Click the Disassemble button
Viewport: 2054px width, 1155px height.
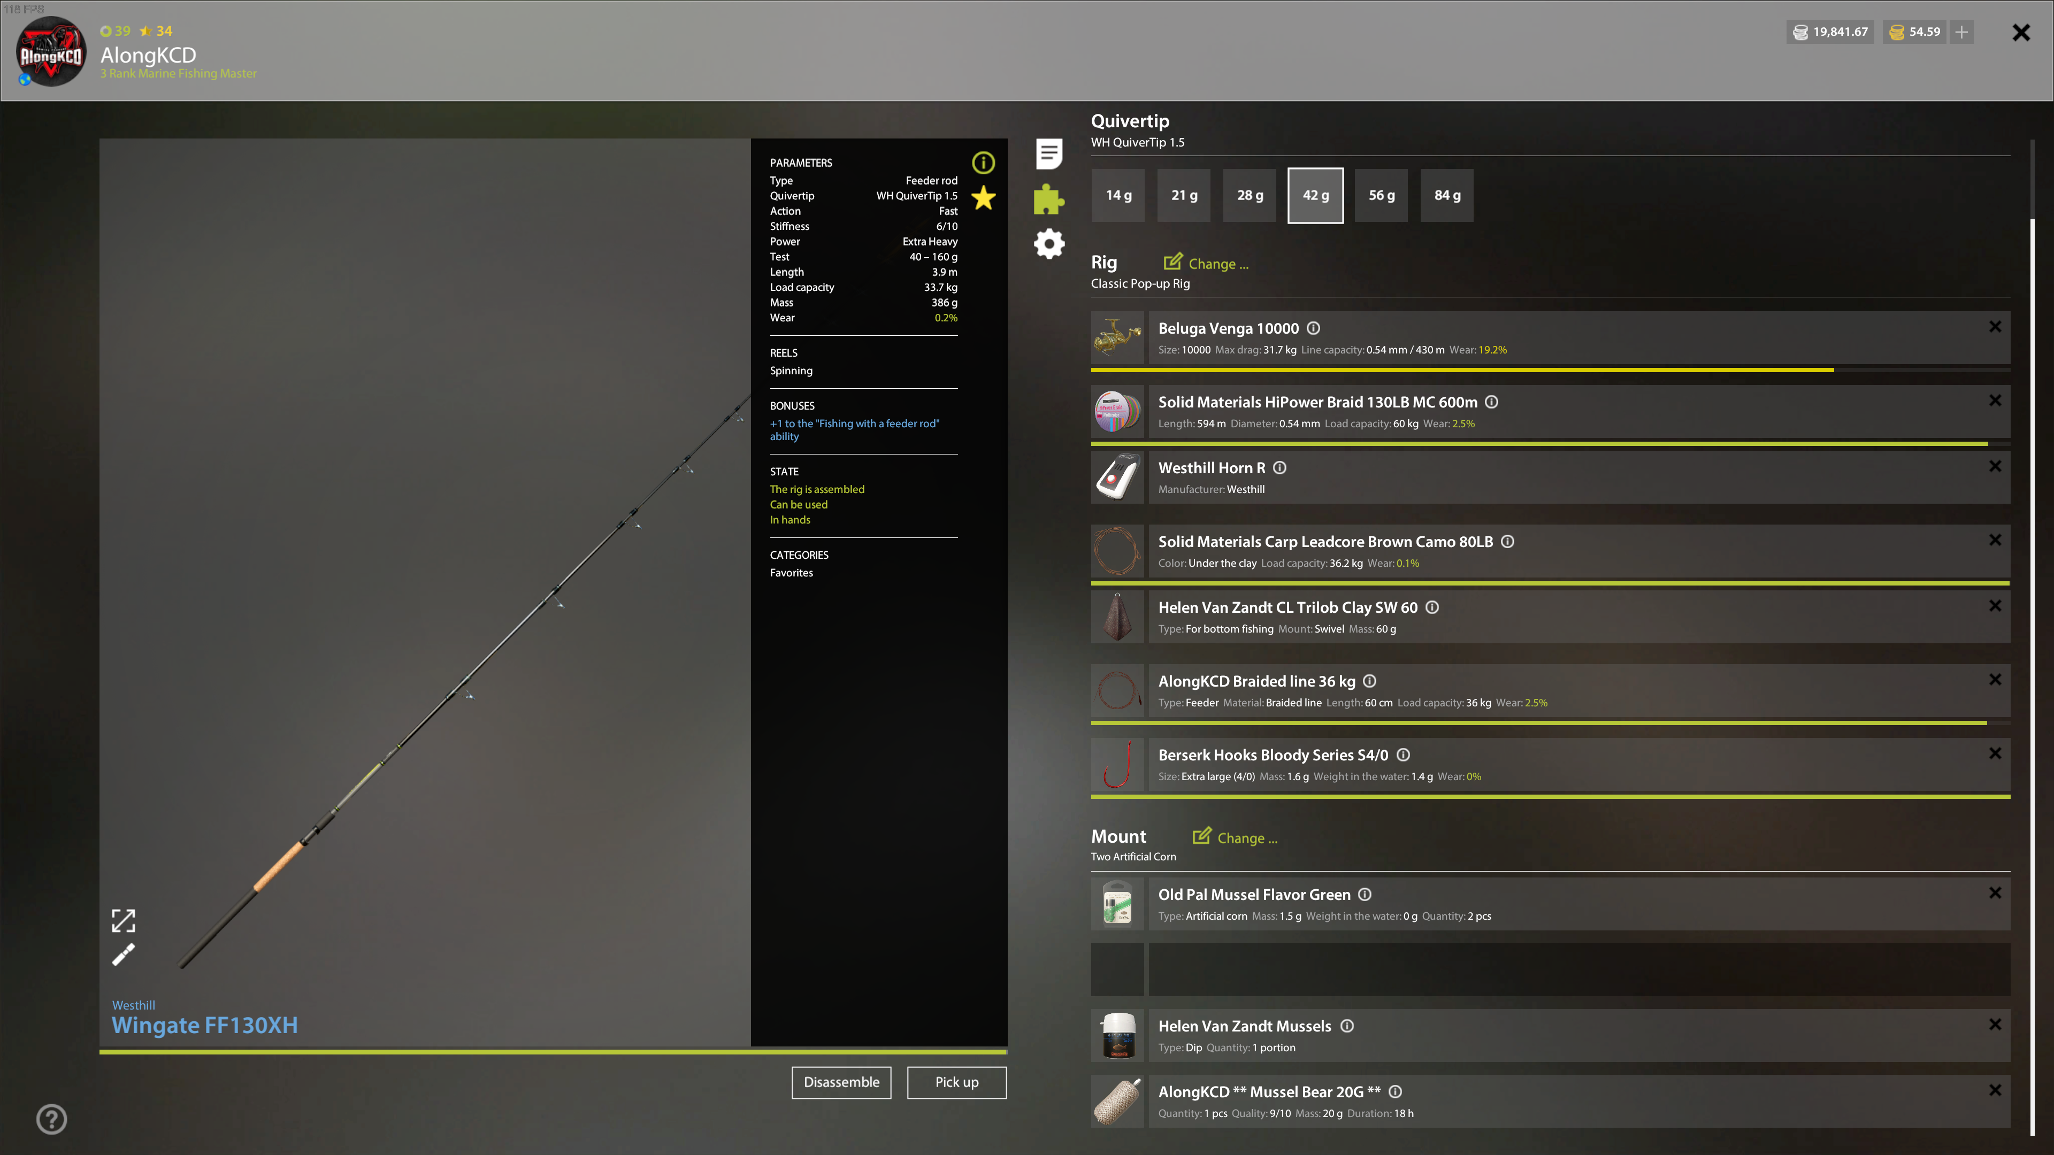[841, 1082]
